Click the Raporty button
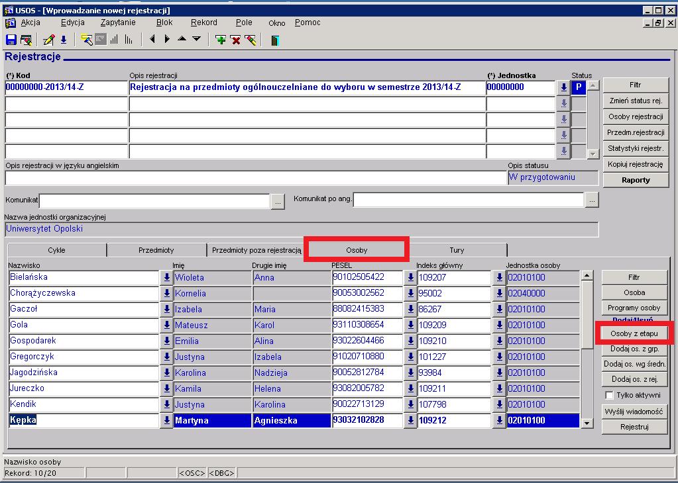 coord(635,181)
